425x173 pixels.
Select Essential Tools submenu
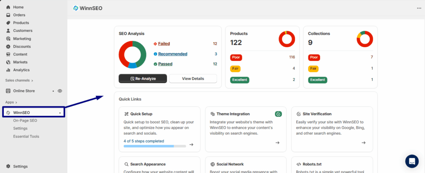click(26, 137)
